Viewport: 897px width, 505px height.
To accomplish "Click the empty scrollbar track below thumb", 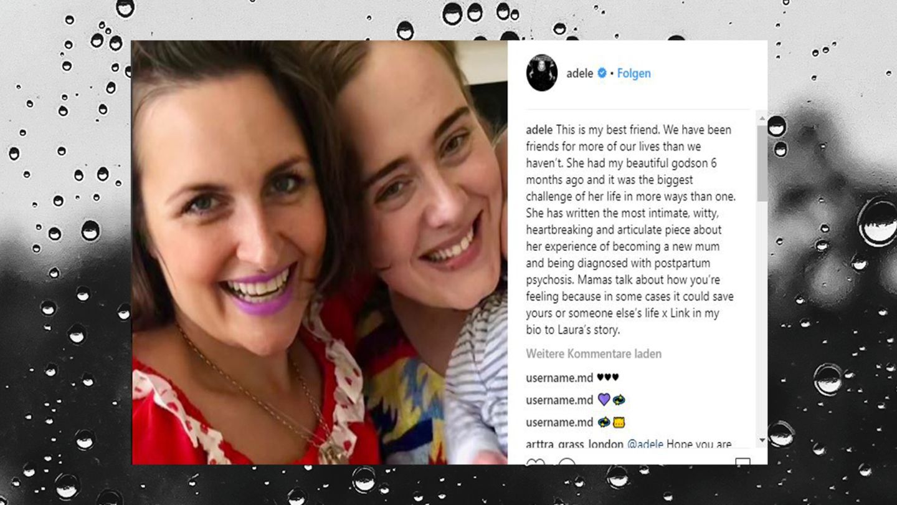I will 762,318.
